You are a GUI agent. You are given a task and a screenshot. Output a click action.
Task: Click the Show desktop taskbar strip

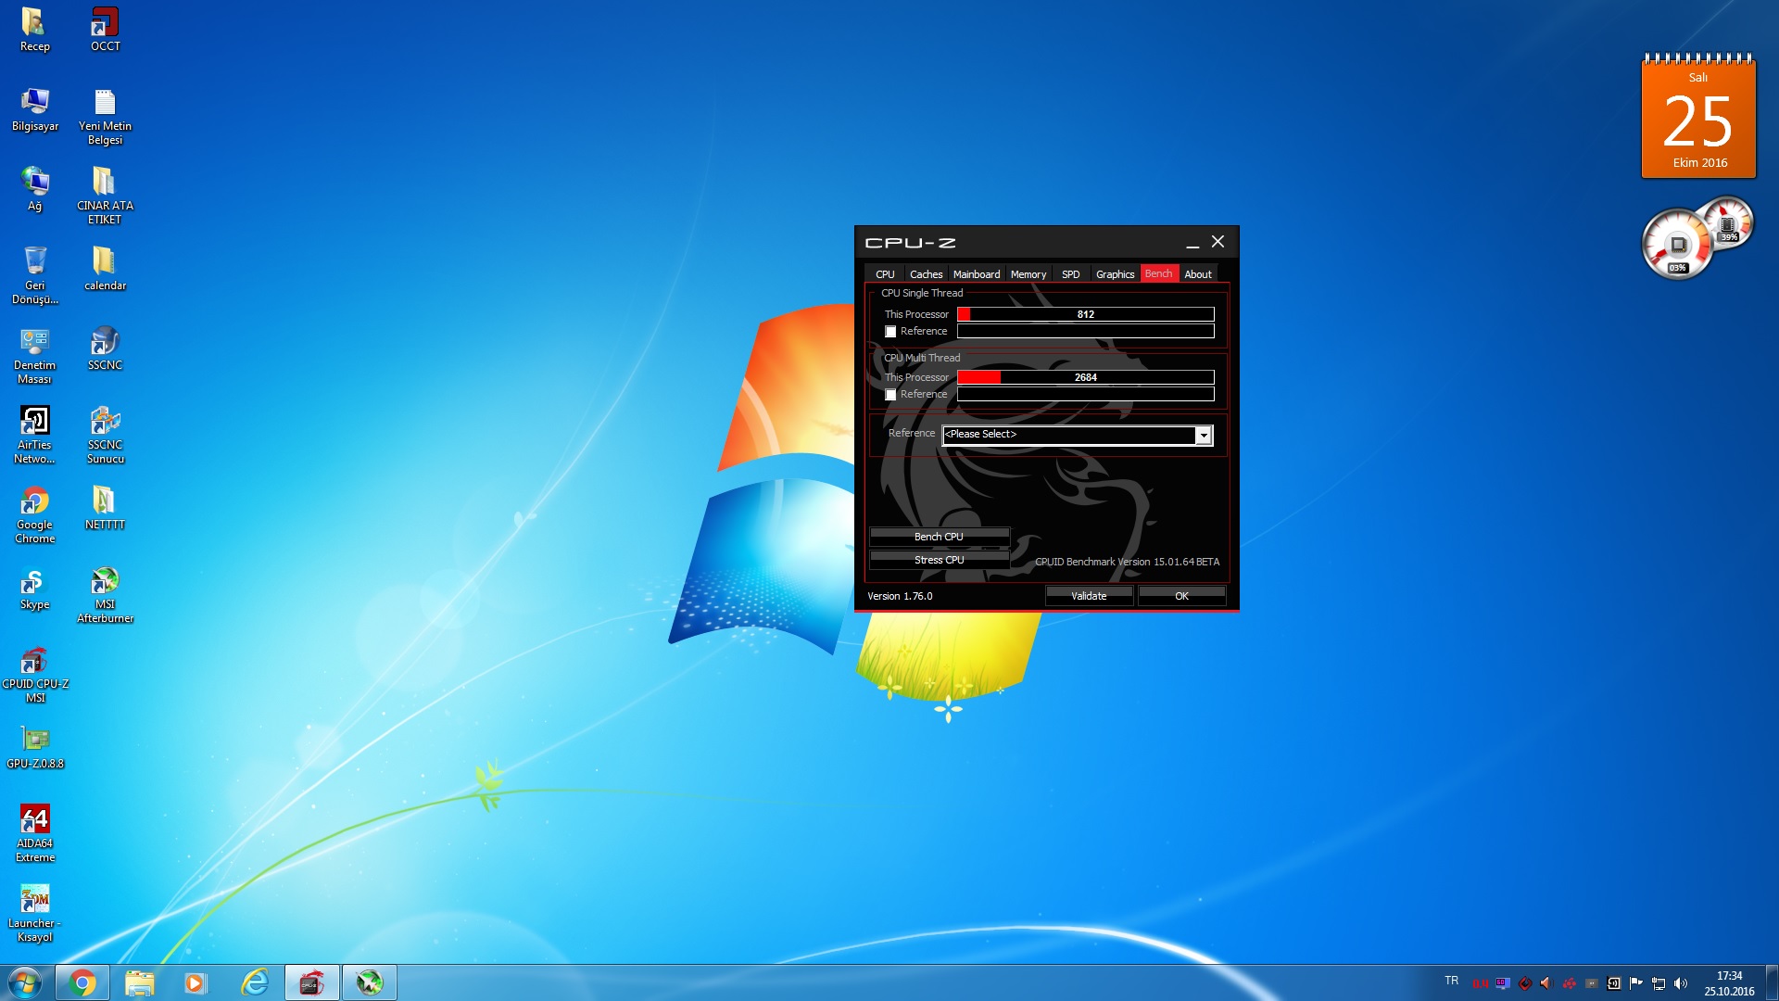(1772, 982)
